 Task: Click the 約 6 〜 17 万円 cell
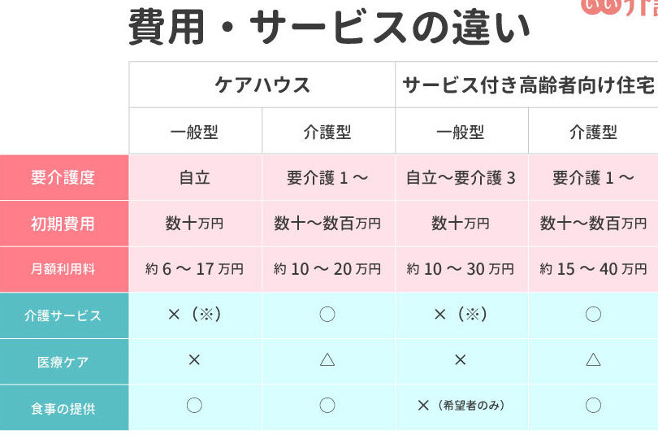click(195, 269)
